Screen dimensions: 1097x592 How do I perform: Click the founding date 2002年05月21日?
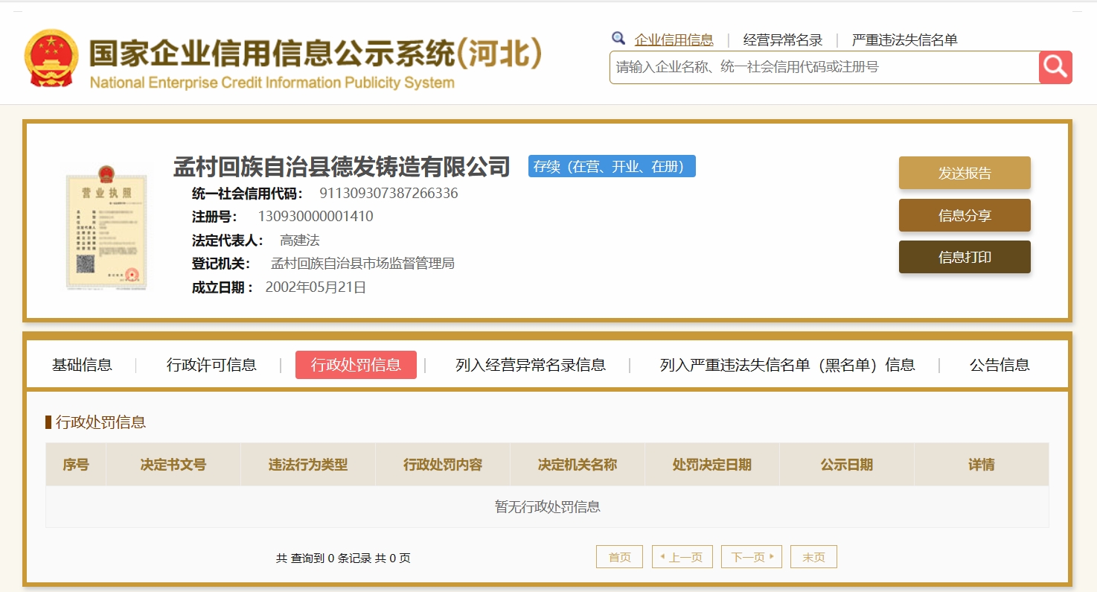[316, 287]
